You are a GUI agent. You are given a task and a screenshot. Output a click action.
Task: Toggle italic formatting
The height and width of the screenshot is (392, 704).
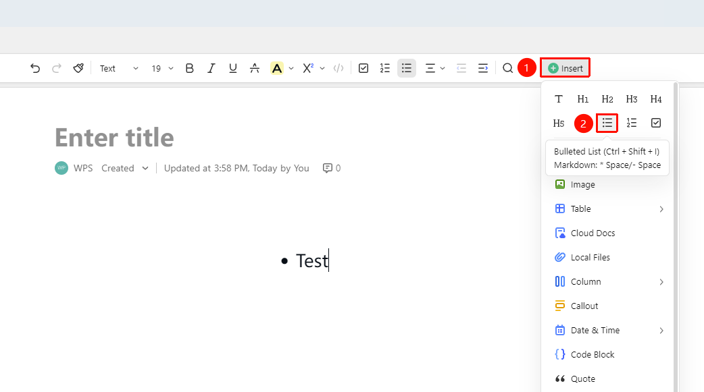pyautogui.click(x=211, y=68)
